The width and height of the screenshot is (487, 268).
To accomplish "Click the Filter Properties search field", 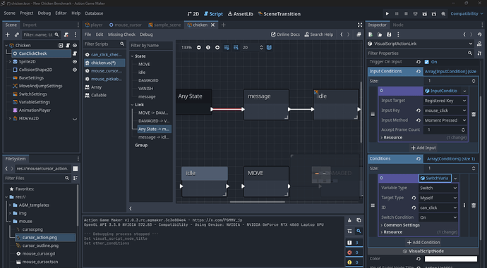I will click(x=421, y=53).
